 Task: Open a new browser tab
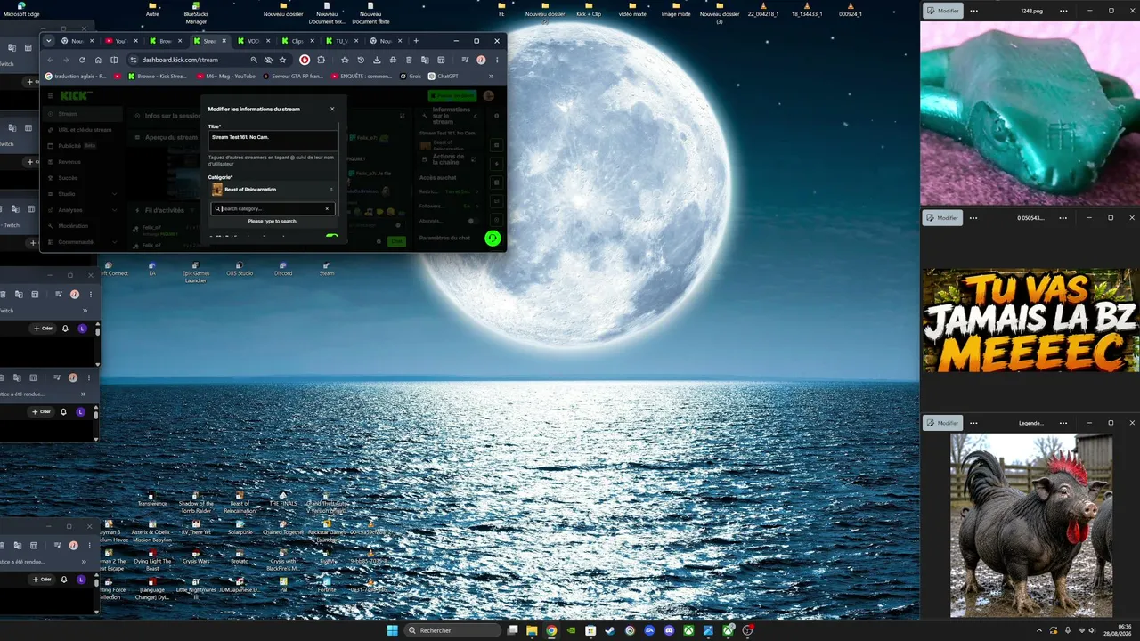point(416,41)
